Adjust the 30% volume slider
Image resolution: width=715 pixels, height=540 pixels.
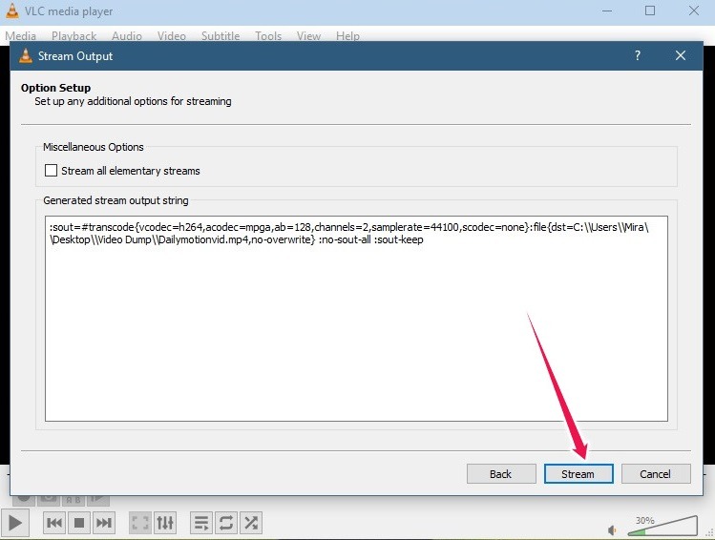click(x=662, y=527)
